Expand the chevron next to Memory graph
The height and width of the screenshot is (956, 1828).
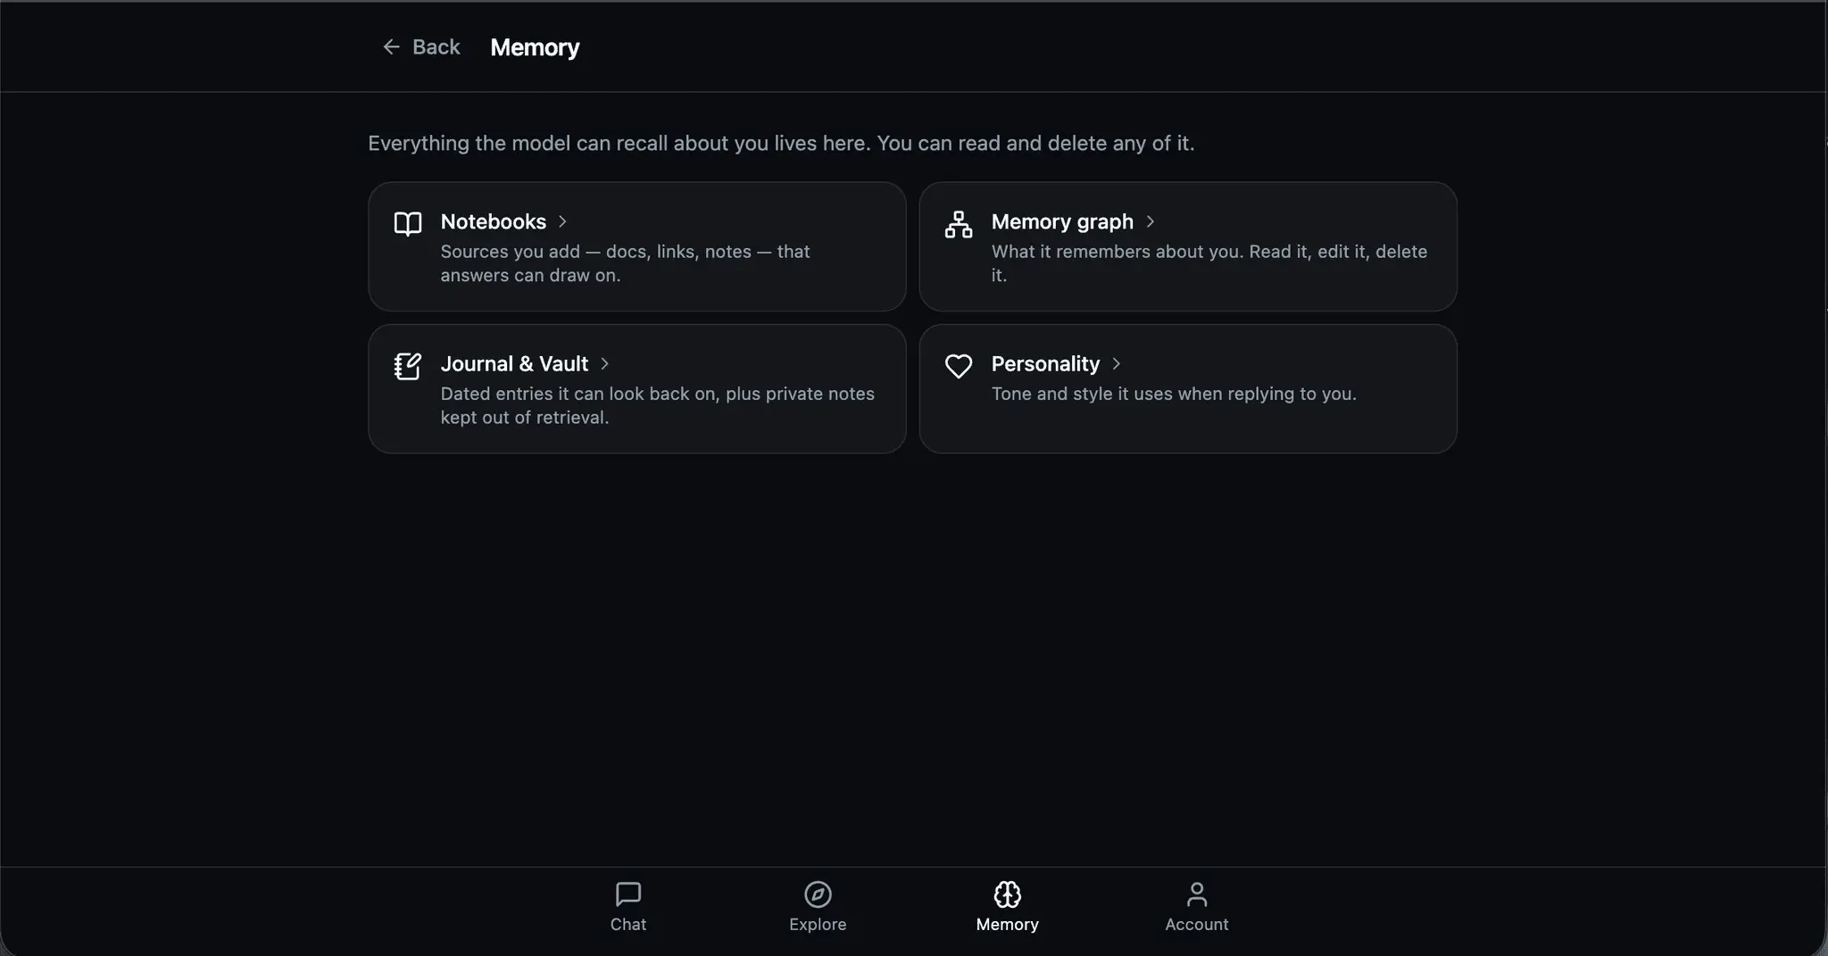coord(1150,221)
